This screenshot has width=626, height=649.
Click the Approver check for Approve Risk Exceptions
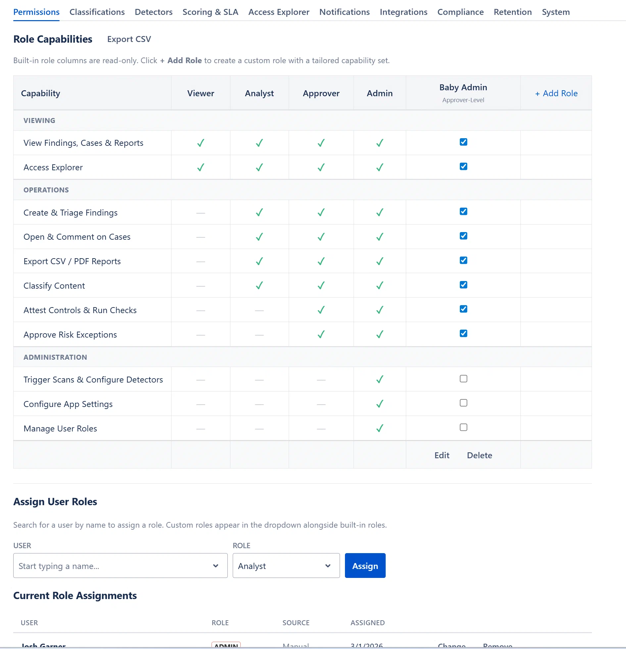tap(321, 335)
